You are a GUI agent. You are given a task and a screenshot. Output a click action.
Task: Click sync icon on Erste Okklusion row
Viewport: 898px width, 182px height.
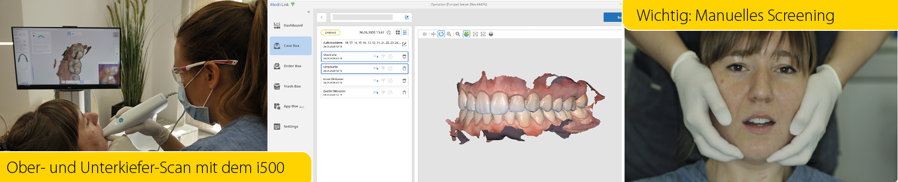(x=390, y=81)
